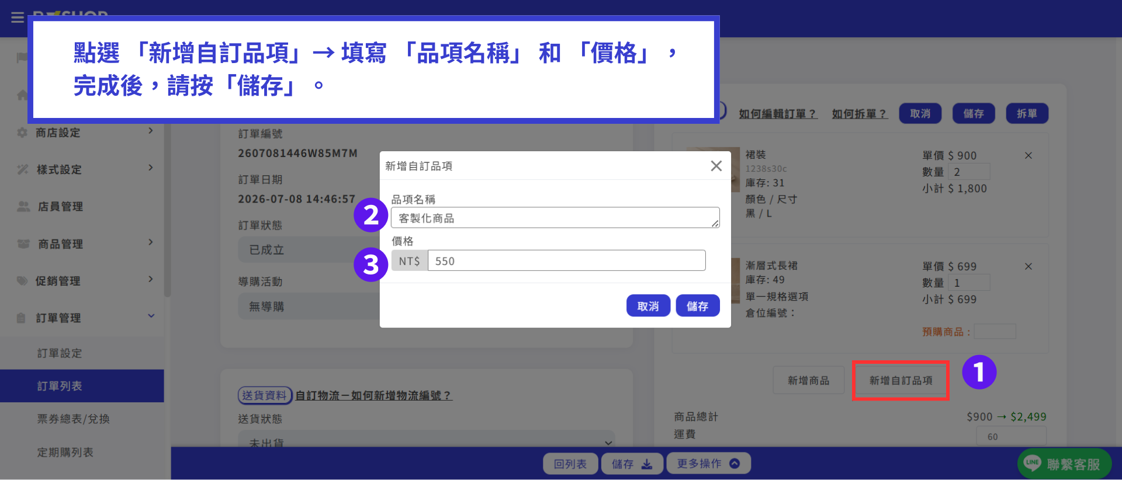
Task: Click the 促銷管理 tag icon
Action: coord(22,281)
